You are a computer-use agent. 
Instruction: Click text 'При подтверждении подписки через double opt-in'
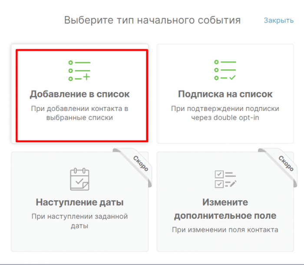pyautogui.click(x=225, y=113)
